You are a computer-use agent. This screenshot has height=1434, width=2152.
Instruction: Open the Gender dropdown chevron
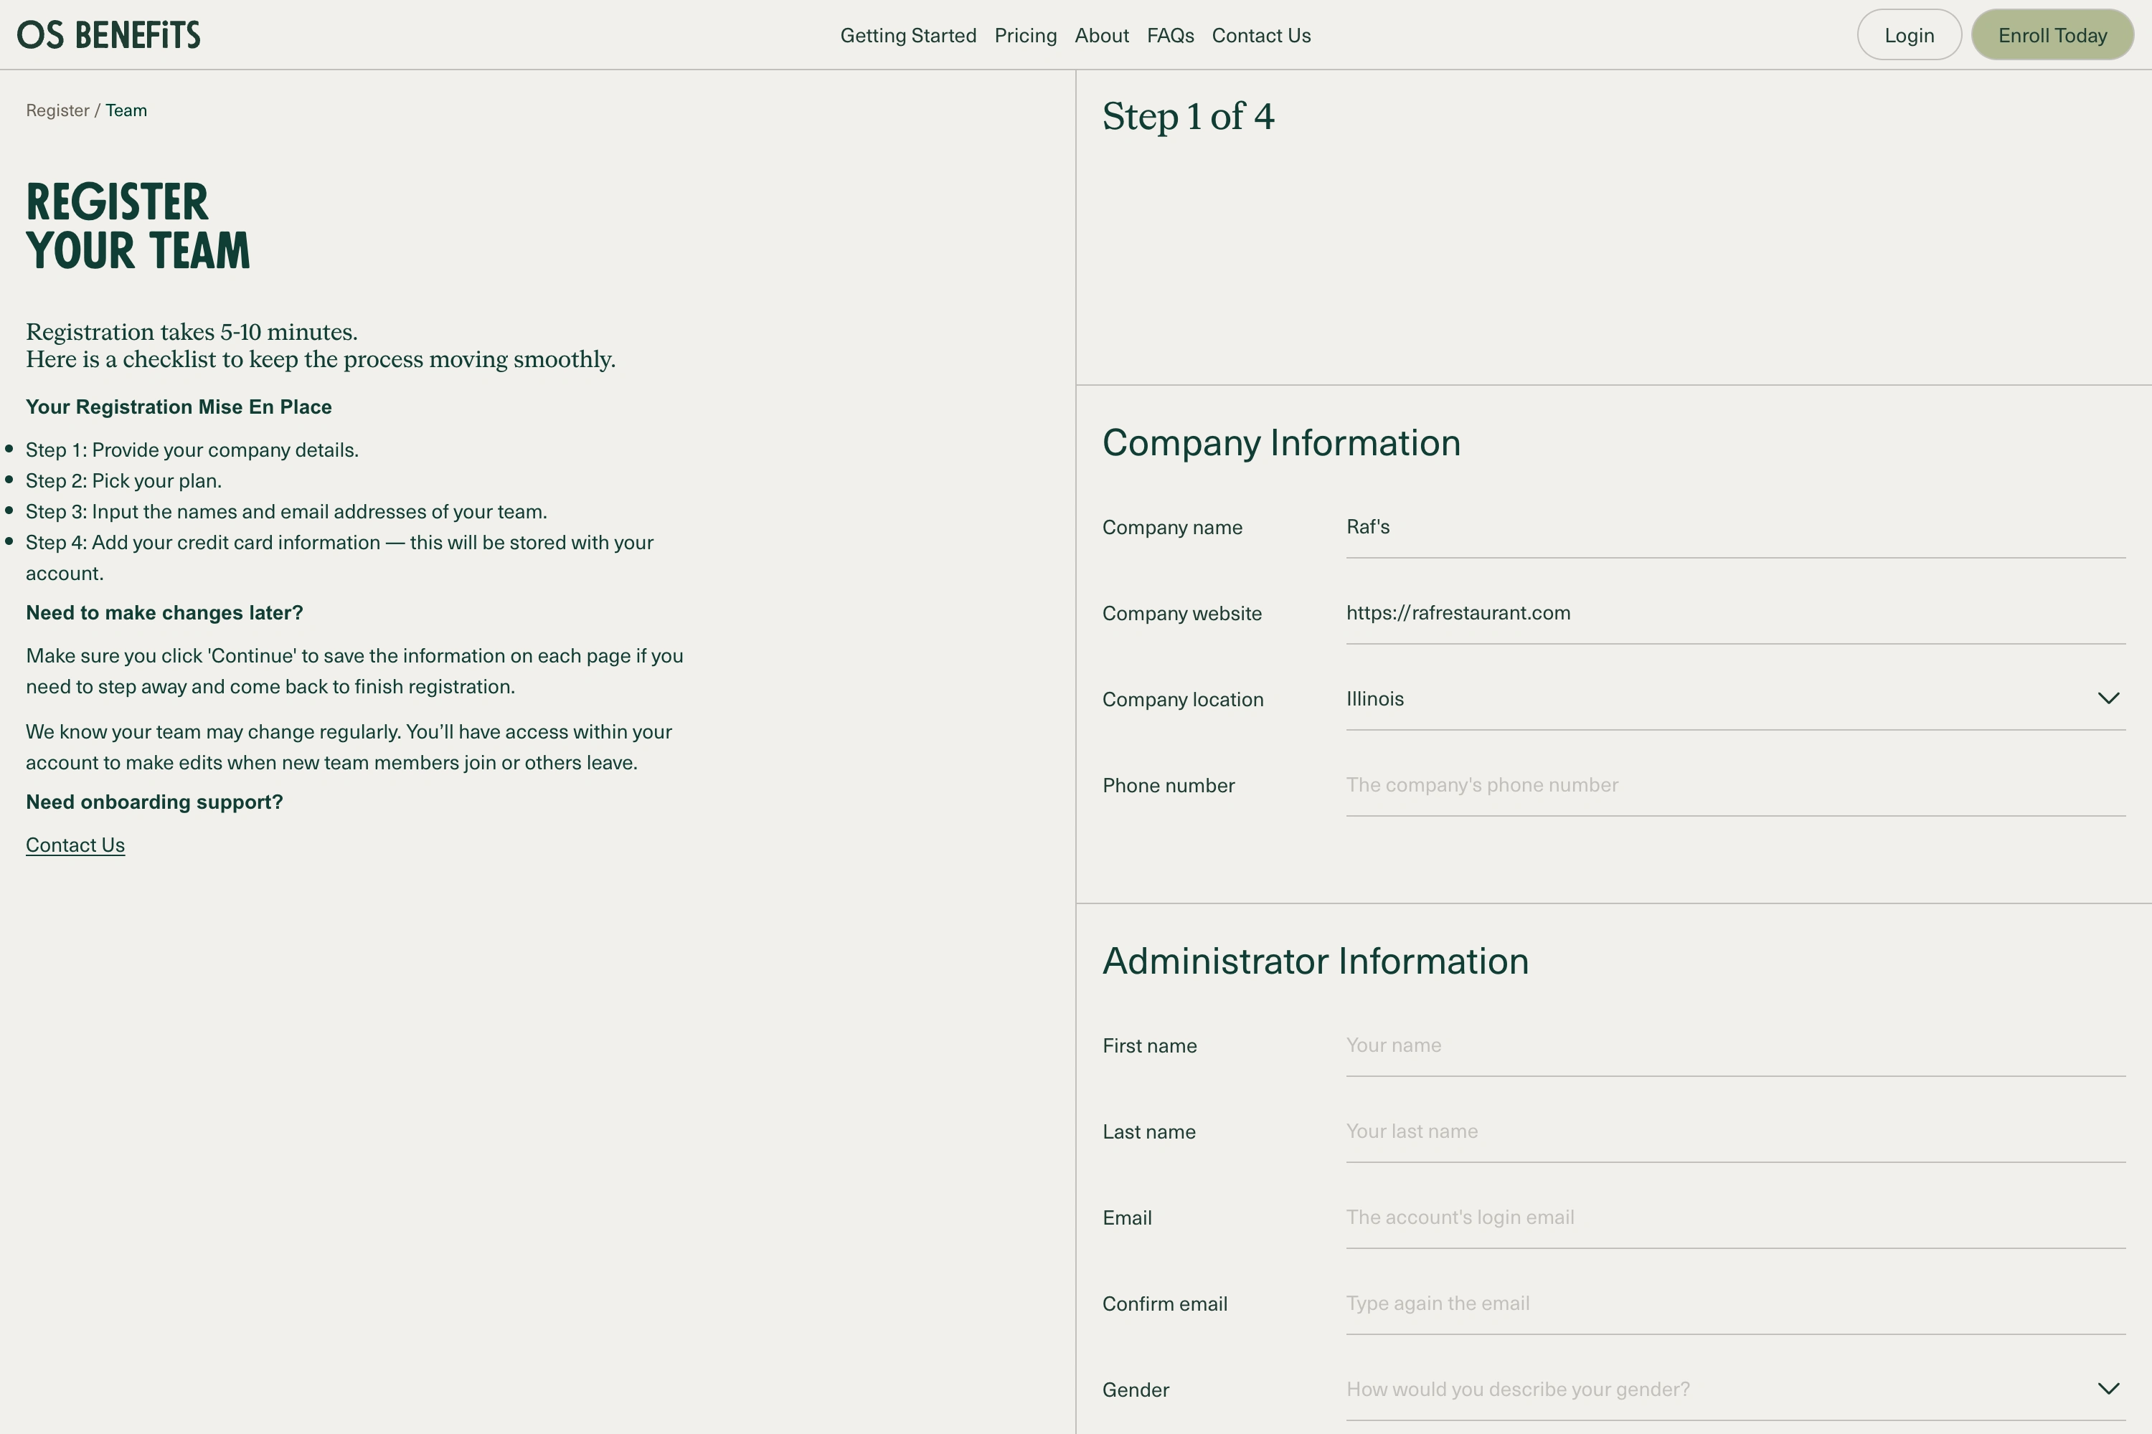pos(2108,1390)
